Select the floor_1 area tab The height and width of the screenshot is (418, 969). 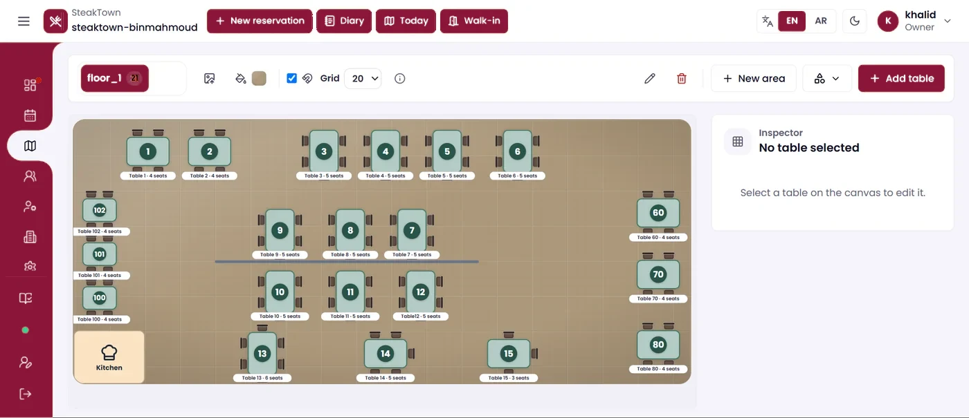115,78
